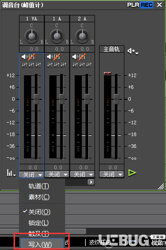Screen dimensions: 166x250
Task: Click the volume fader handle on track 2 A
Action: tap(87, 99)
